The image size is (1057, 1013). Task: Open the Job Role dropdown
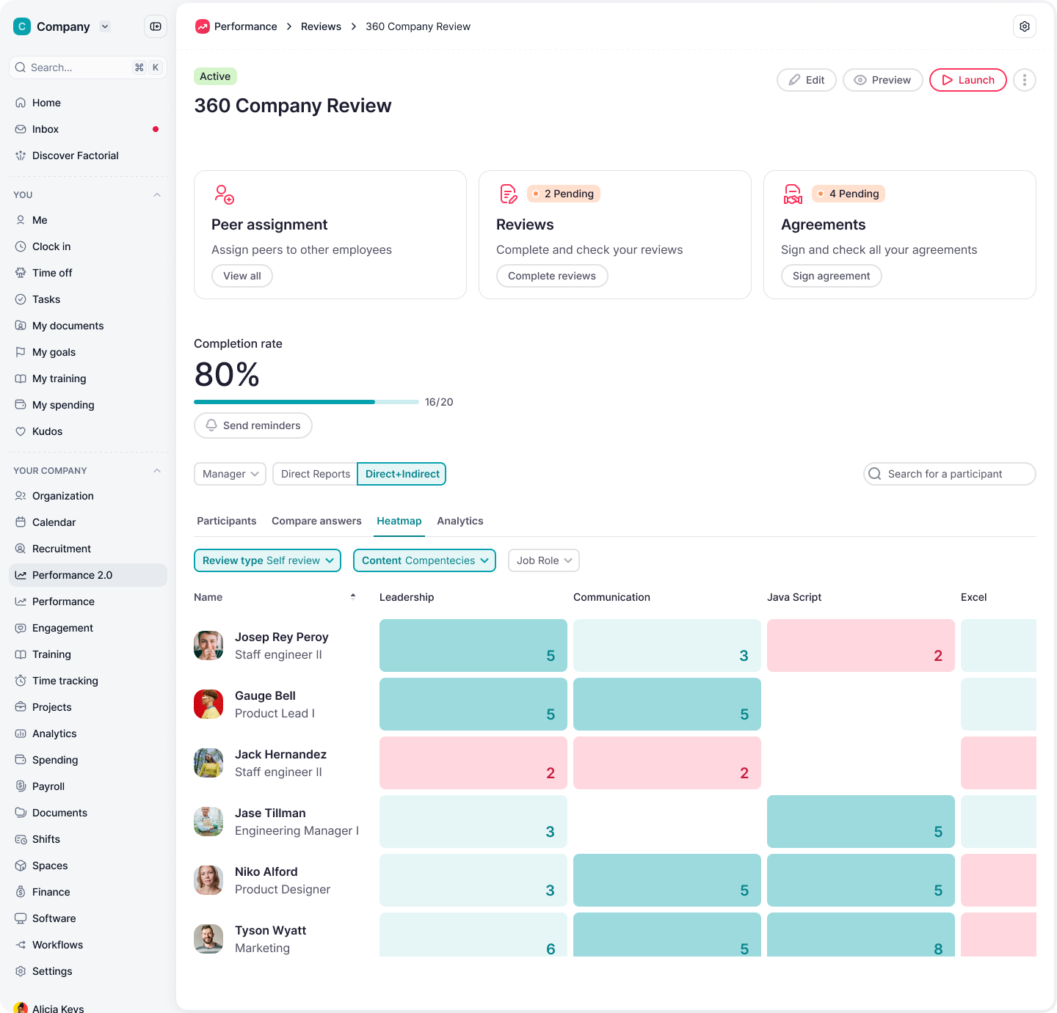[543, 560]
